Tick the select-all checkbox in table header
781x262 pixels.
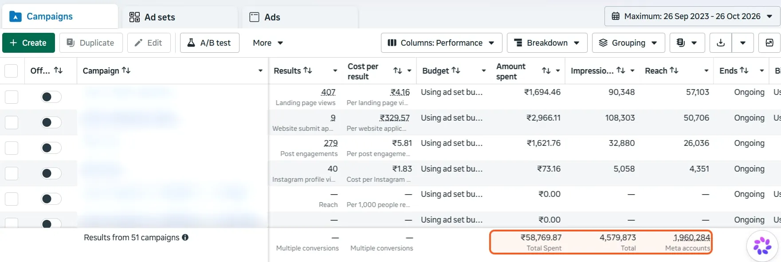click(x=11, y=71)
